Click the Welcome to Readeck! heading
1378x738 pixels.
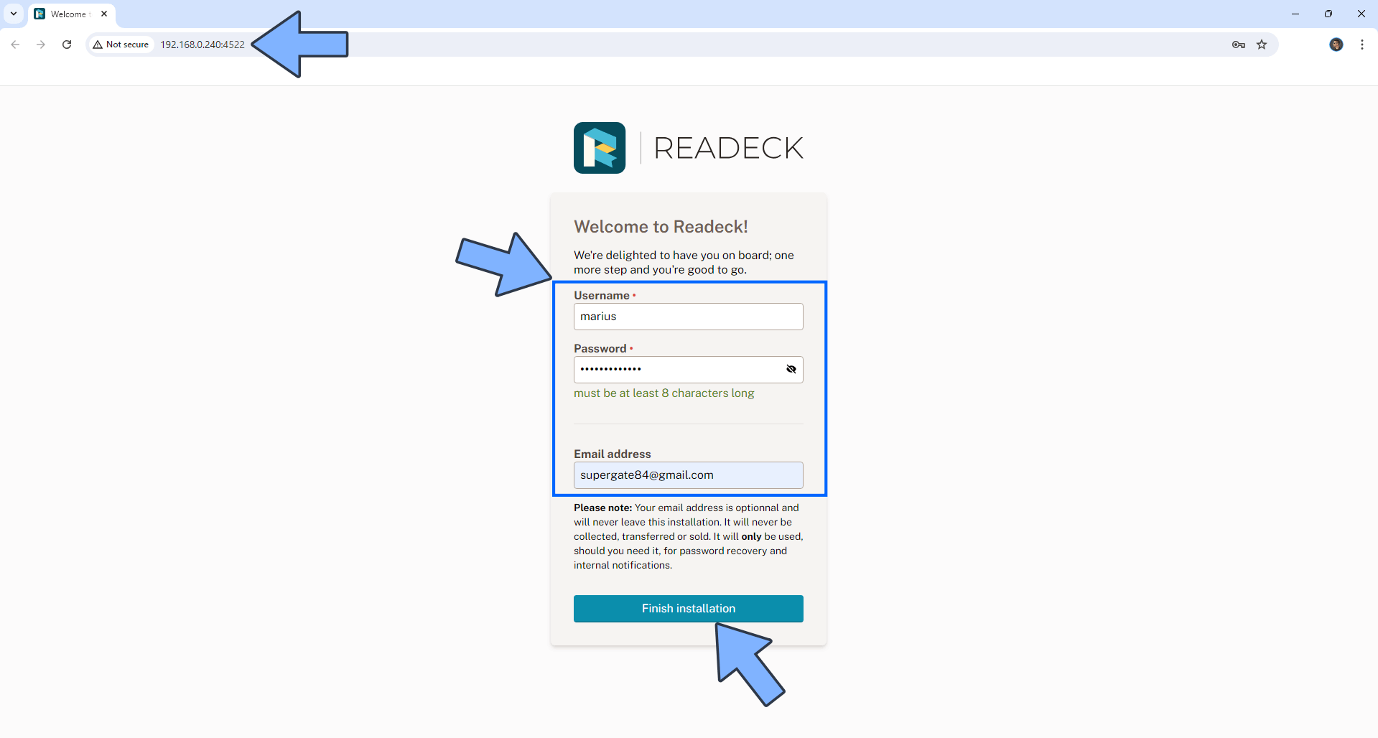pos(661,227)
